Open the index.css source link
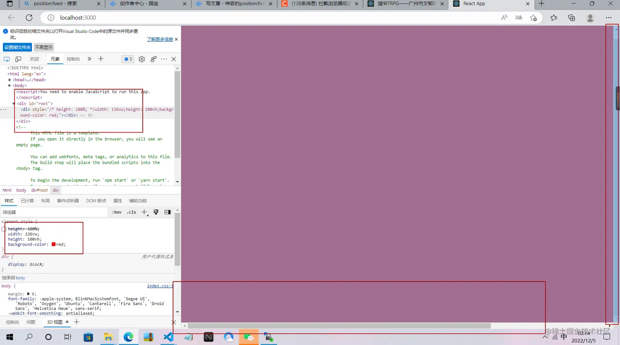Screen dimensions: 620x345 (x=160, y=286)
